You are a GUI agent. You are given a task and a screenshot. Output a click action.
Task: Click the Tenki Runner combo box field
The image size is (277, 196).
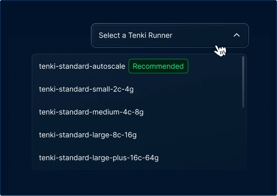170,35
